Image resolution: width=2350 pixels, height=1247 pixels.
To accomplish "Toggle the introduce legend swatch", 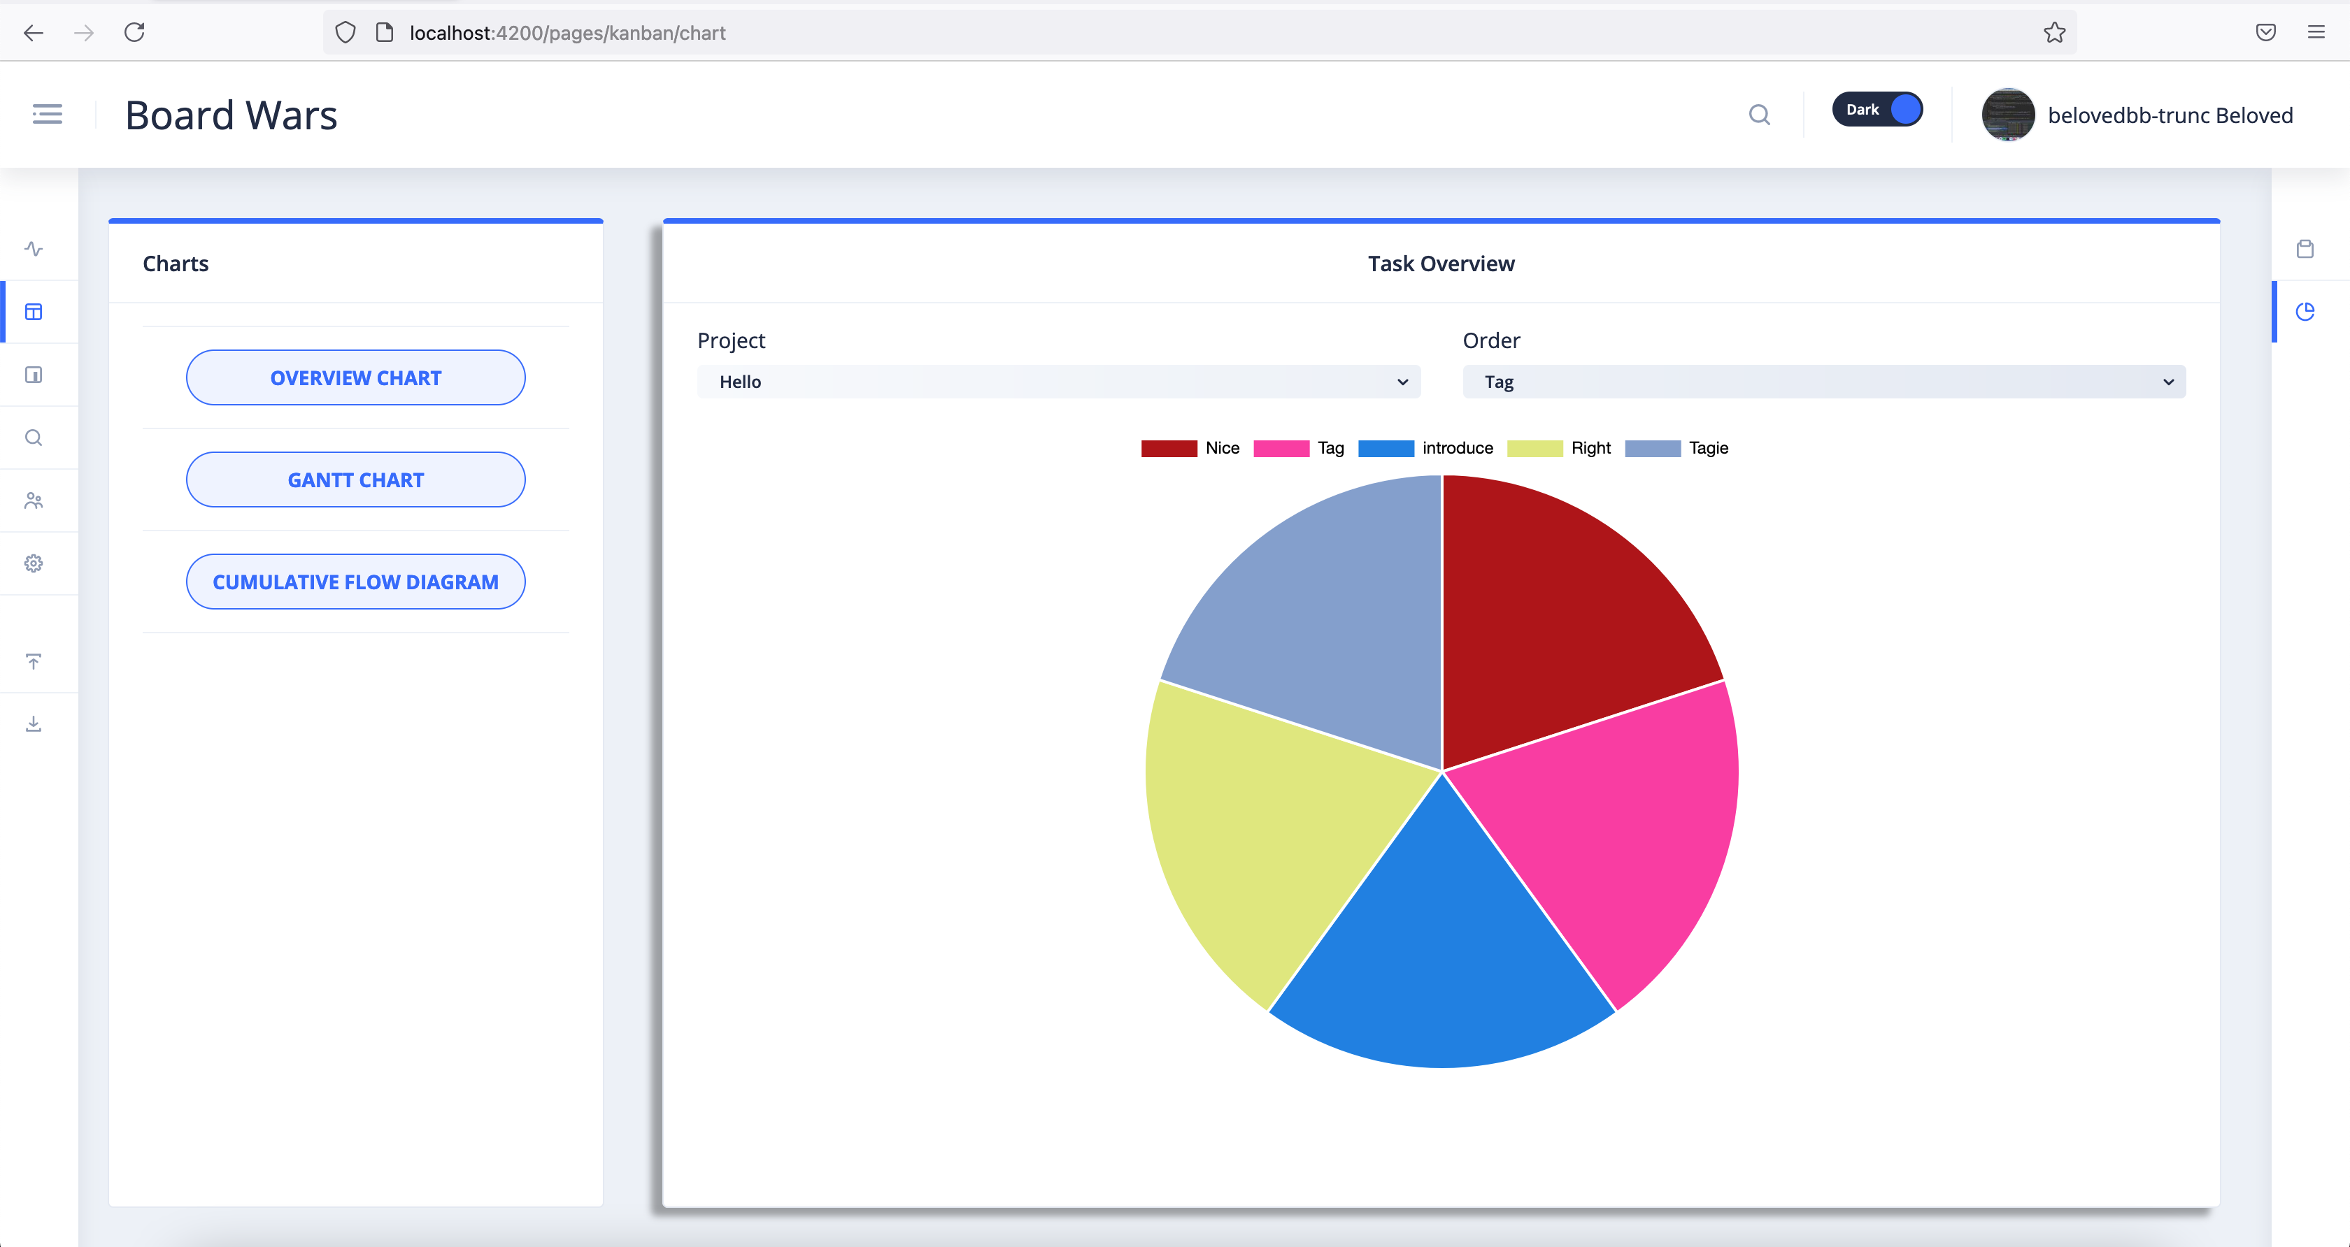I will (1386, 449).
